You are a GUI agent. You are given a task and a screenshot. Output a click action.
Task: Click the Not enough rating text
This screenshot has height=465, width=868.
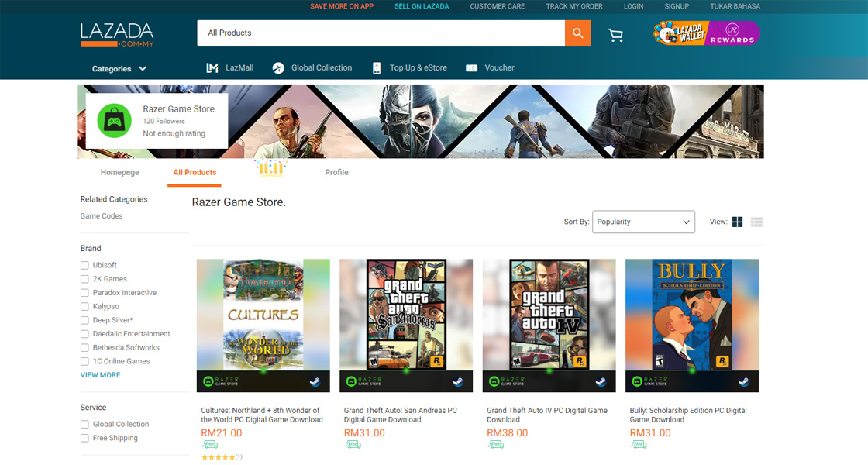tap(174, 133)
